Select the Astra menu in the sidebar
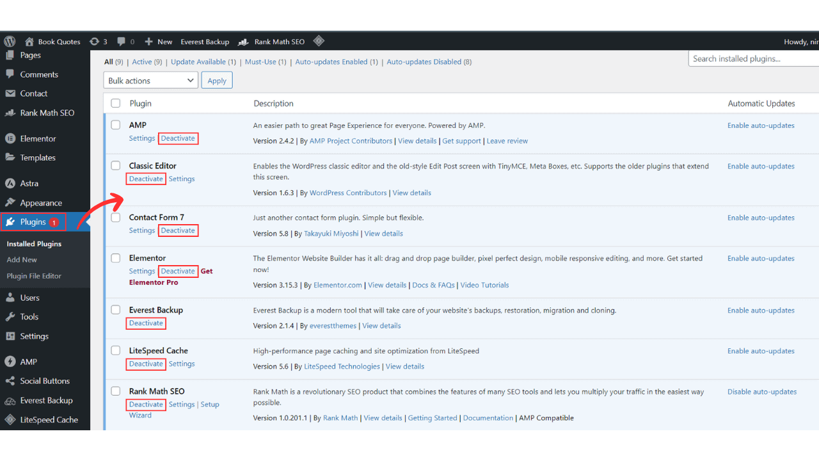The height and width of the screenshot is (461, 819). 31,183
